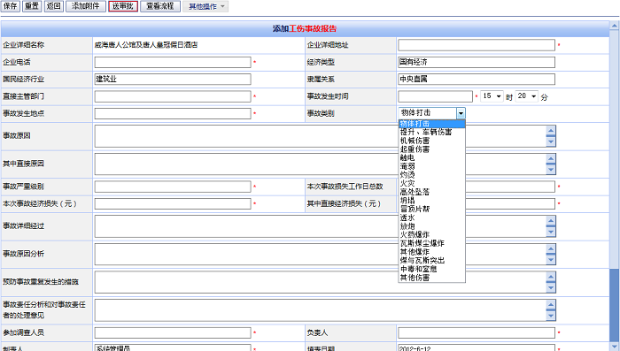Screen dimensions: 620x351
Task: Focus the 本次事故损失工作日总数 input field
Action: pyautogui.click(x=510, y=187)
